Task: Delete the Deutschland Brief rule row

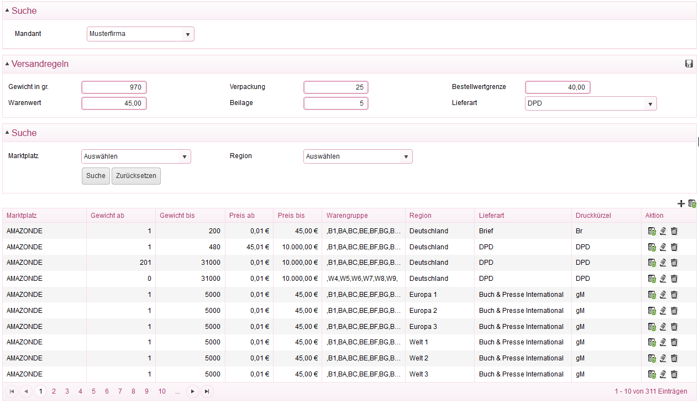Action: 674,231
